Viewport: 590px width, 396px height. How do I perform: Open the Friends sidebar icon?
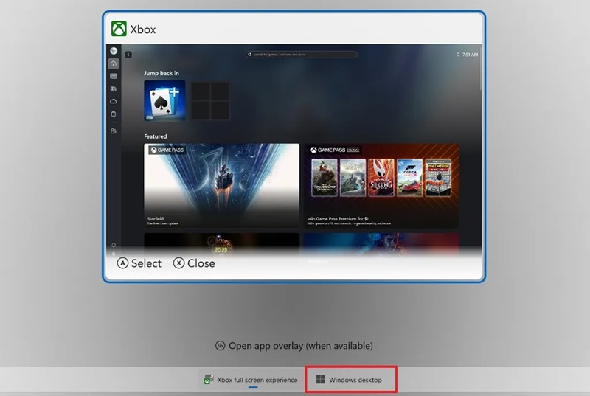coord(114,131)
